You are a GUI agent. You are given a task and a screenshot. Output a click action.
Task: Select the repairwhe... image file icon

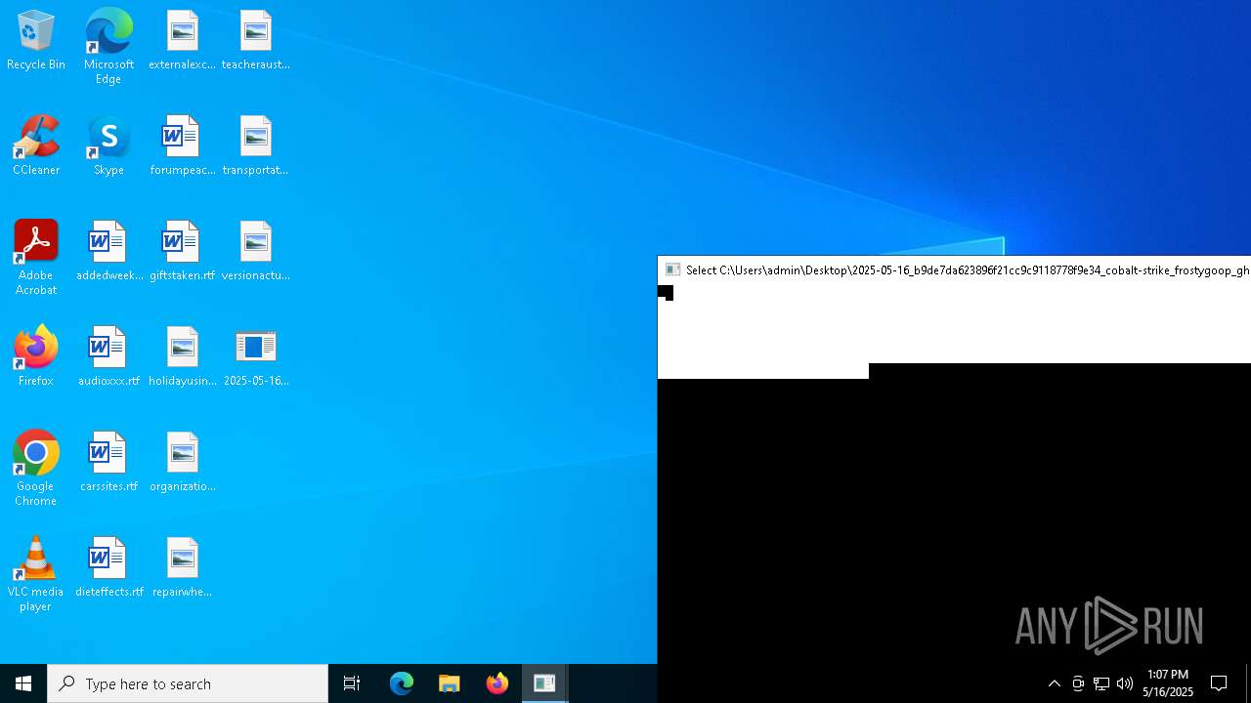click(x=182, y=568)
